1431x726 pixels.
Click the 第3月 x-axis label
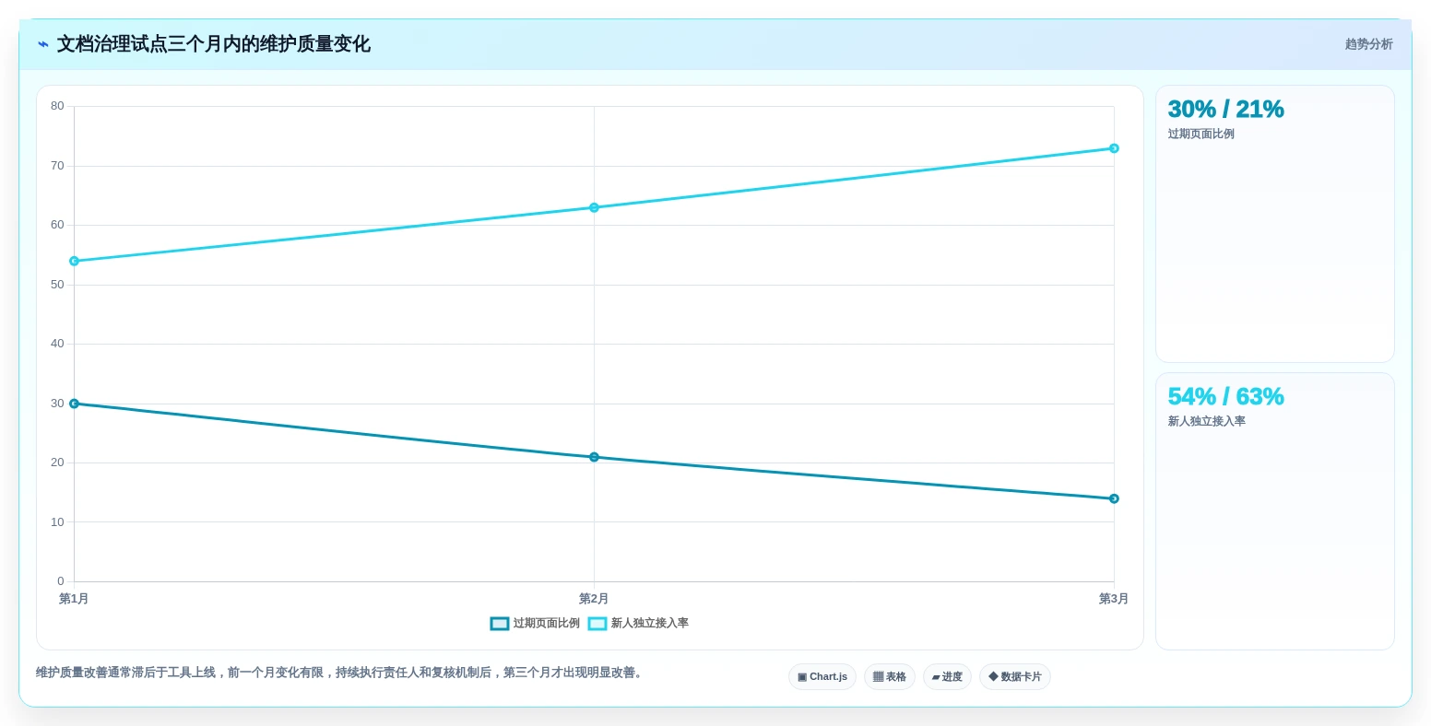(x=1114, y=599)
